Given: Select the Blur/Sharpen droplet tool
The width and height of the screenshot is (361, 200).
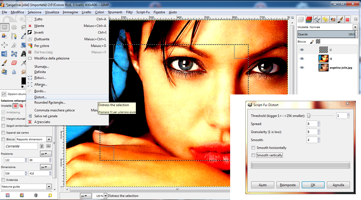Looking at the screenshot, I should [x=14, y=72].
